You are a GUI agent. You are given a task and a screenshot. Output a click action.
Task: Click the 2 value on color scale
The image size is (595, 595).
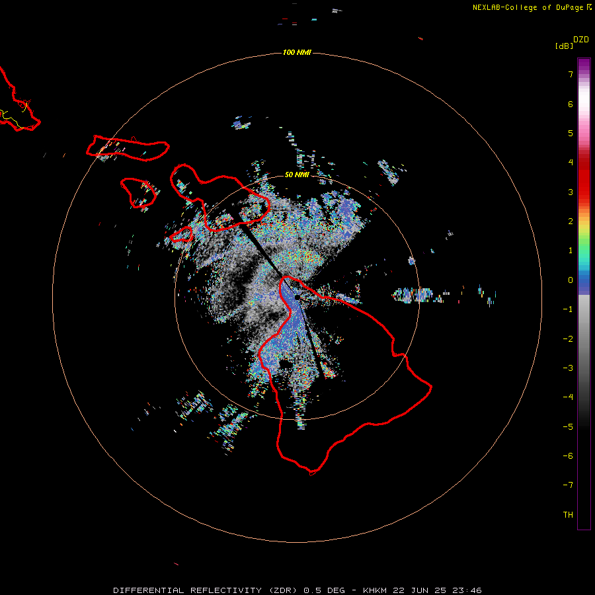(x=571, y=221)
